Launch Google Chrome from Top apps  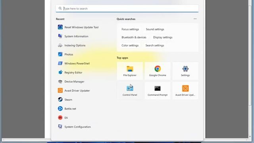158,71
